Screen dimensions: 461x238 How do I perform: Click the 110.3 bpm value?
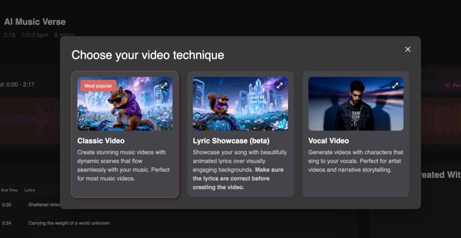tap(34, 35)
